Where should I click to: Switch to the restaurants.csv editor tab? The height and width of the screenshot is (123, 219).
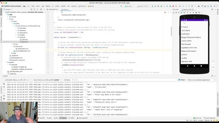pyautogui.click(x=53, y=9)
